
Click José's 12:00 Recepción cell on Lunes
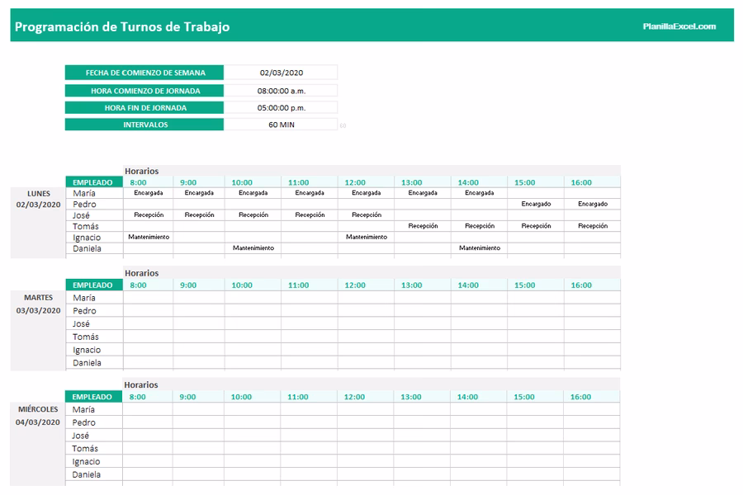[x=366, y=214]
